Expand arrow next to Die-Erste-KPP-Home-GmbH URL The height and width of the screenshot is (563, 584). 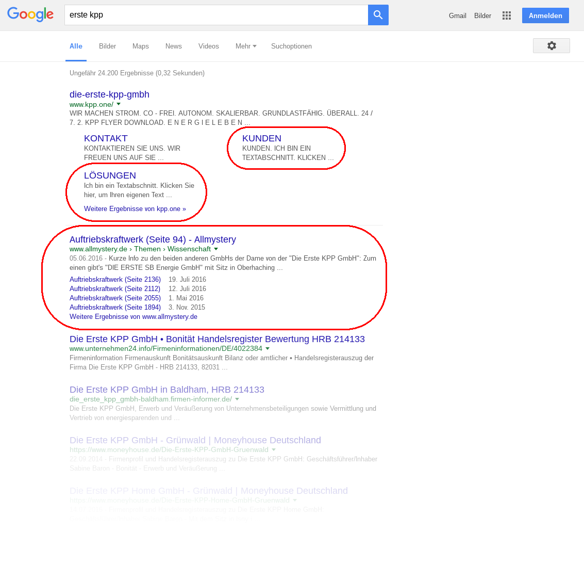295,501
